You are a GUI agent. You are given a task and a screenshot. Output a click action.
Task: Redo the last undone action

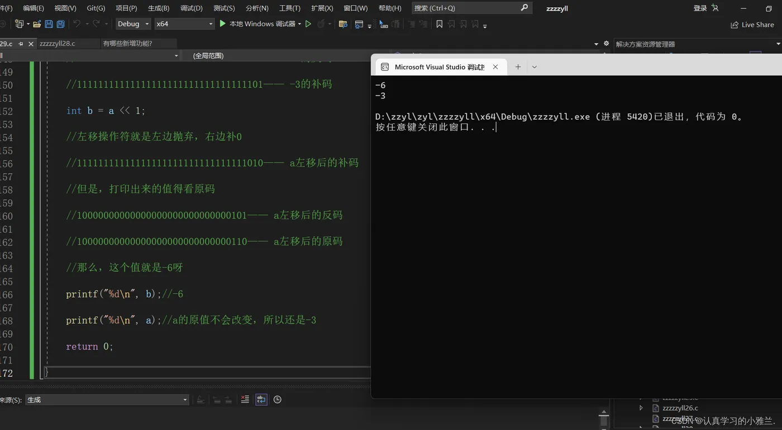pyautogui.click(x=96, y=24)
